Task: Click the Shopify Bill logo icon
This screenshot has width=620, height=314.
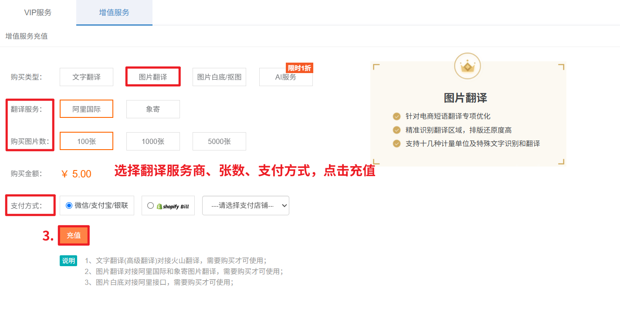Action: 173,206
